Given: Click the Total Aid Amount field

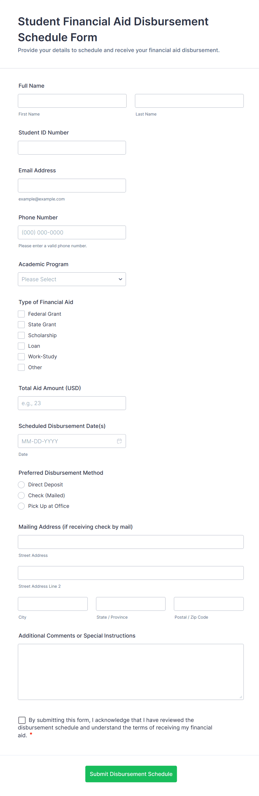Looking at the screenshot, I should click(x=72, y=403).
